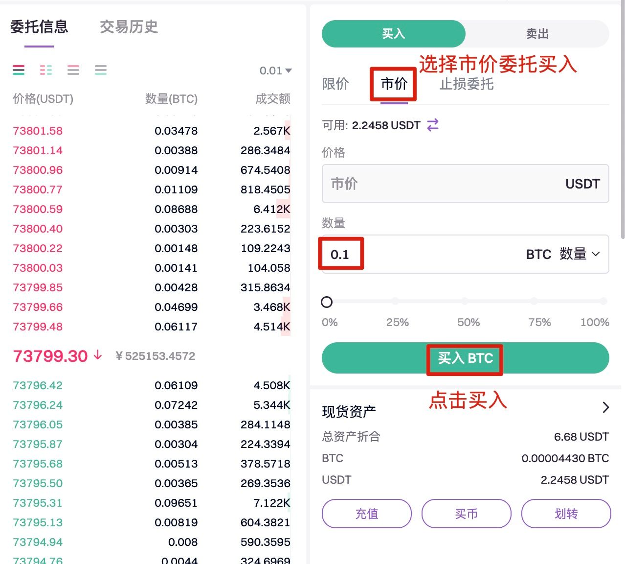Switch to the 卖出 sell toggle
This screenshot has height=564, width=625.
point(537,34)
